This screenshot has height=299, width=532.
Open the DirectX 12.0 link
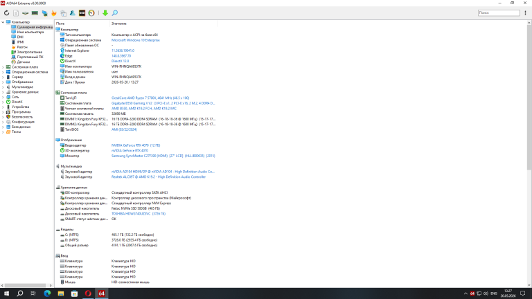tap(120, 61)
